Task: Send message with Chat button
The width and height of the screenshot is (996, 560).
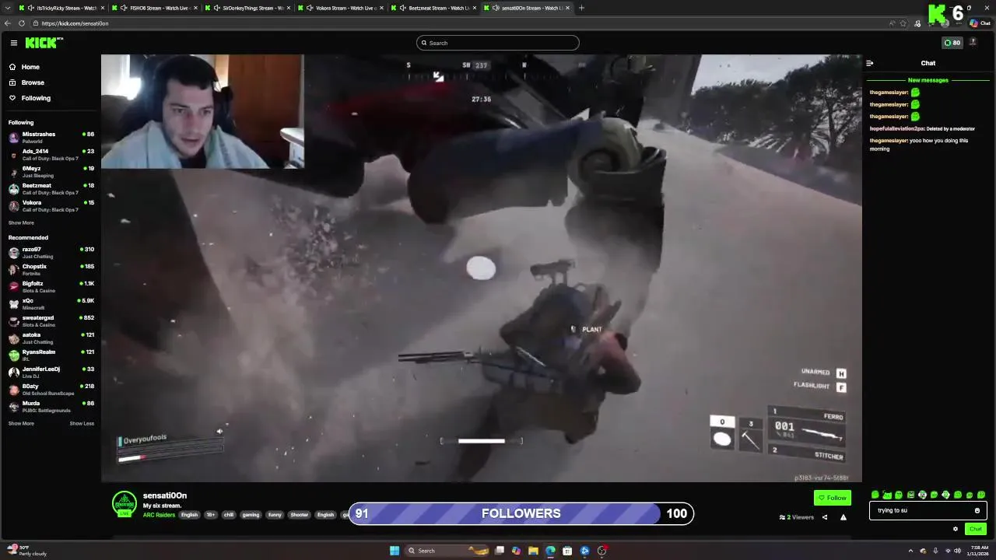Action: click(975, 529)
